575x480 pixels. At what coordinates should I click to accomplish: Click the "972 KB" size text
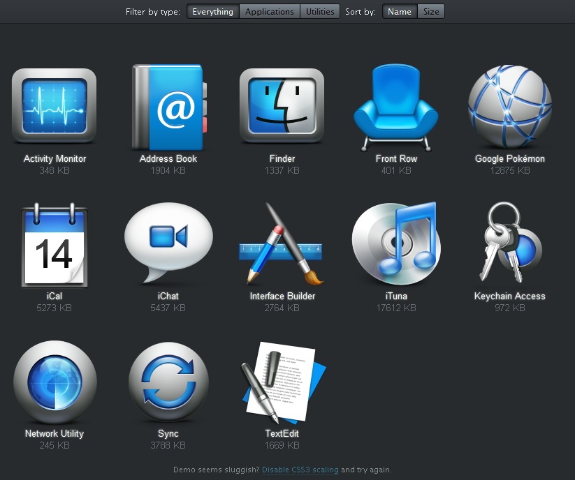pos(510,308)
